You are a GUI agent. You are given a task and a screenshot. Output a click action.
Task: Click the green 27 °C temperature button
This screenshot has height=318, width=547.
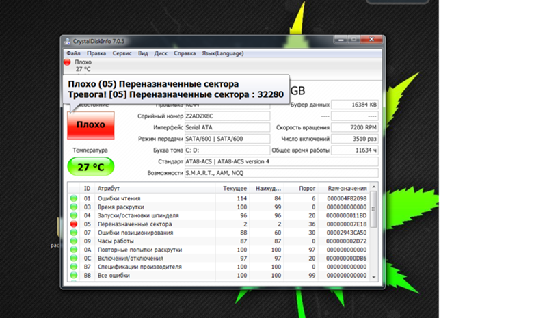pyautogui.click(x=91, y=166)
